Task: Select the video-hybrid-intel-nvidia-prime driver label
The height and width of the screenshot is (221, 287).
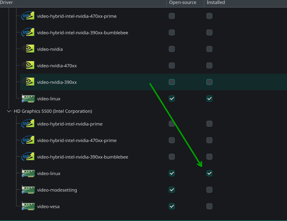Action: 70,124
